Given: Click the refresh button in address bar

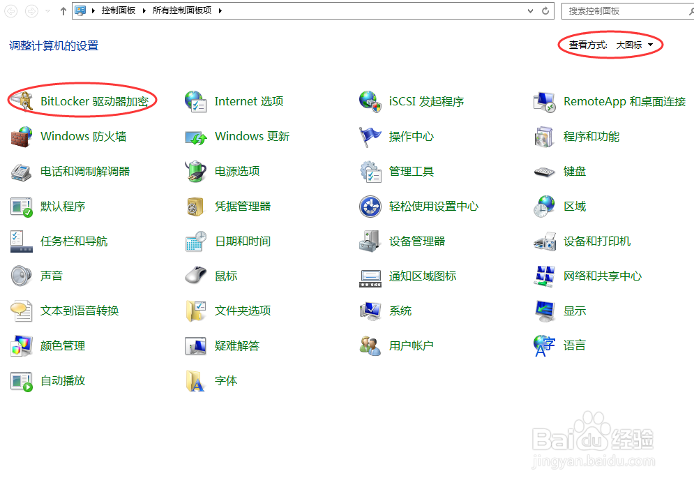Looking at the screenshot, I should (545, 10).
